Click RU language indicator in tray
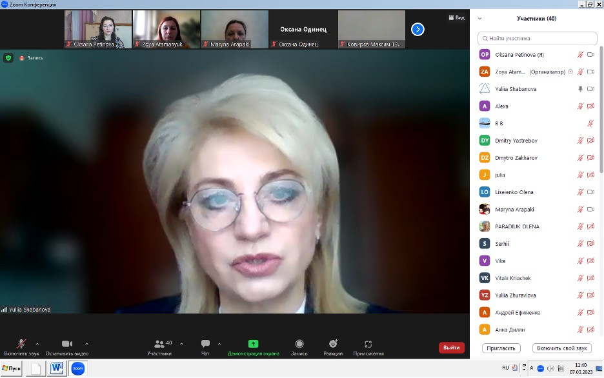 click(505, 368)
